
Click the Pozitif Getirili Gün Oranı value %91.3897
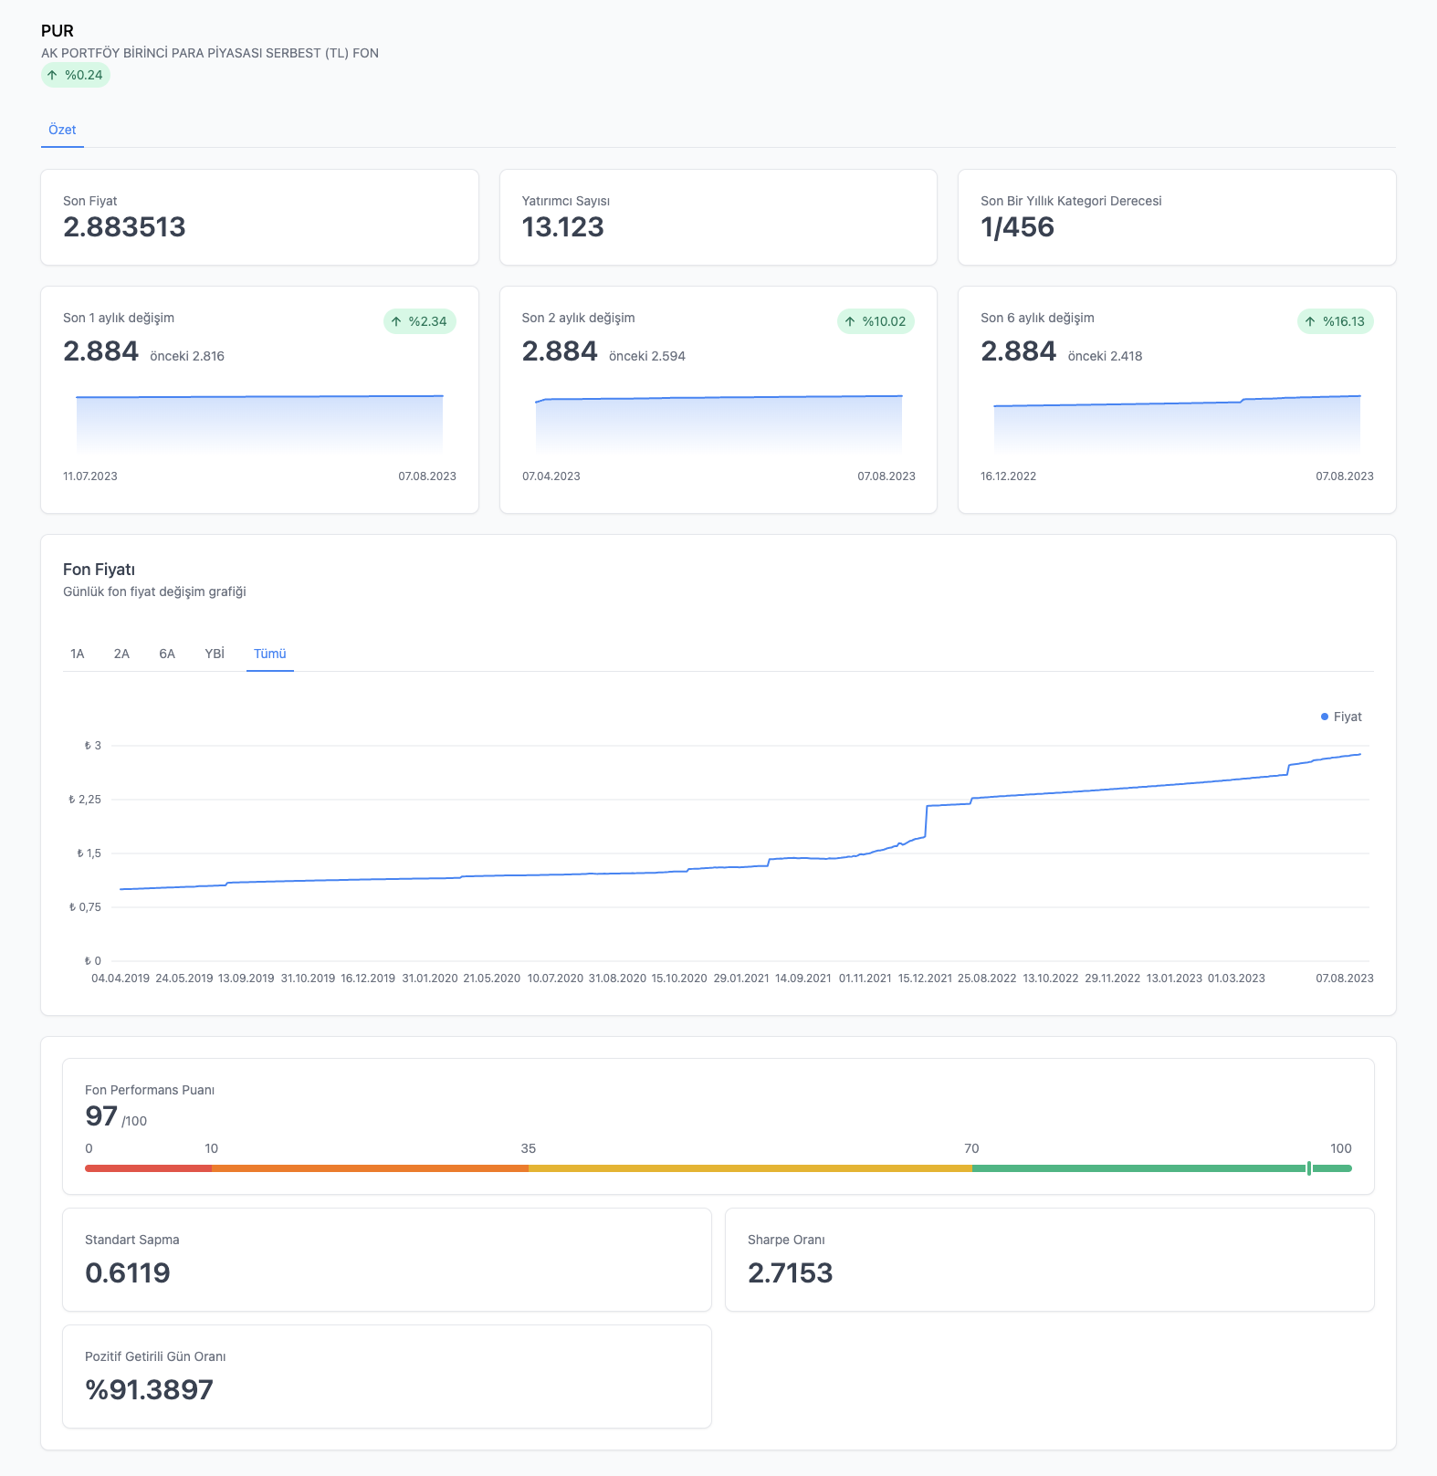[x=150, y=1390]
